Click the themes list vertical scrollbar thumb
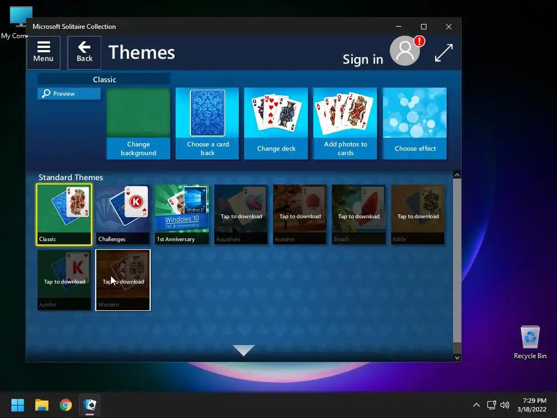 [x=457, y=261]
